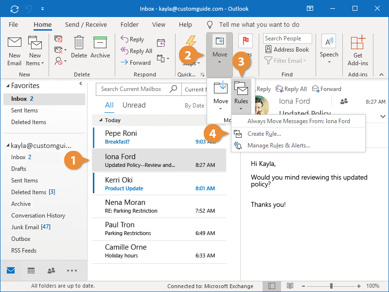Show only Unread messages
This screenshot has width=389, height=292.
(x=134, y=105)
